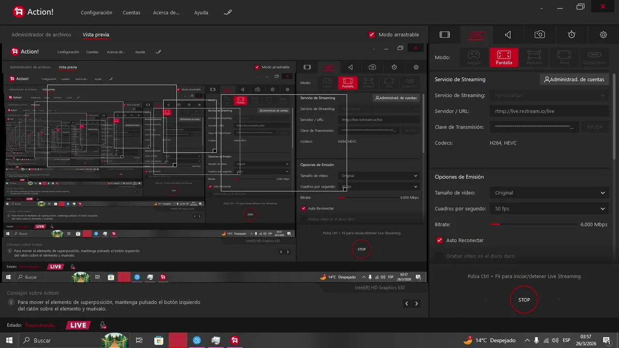Click the AYUDA button next to stream key
Viewport: 619px width, 348px height.
[x=595, y=127]
